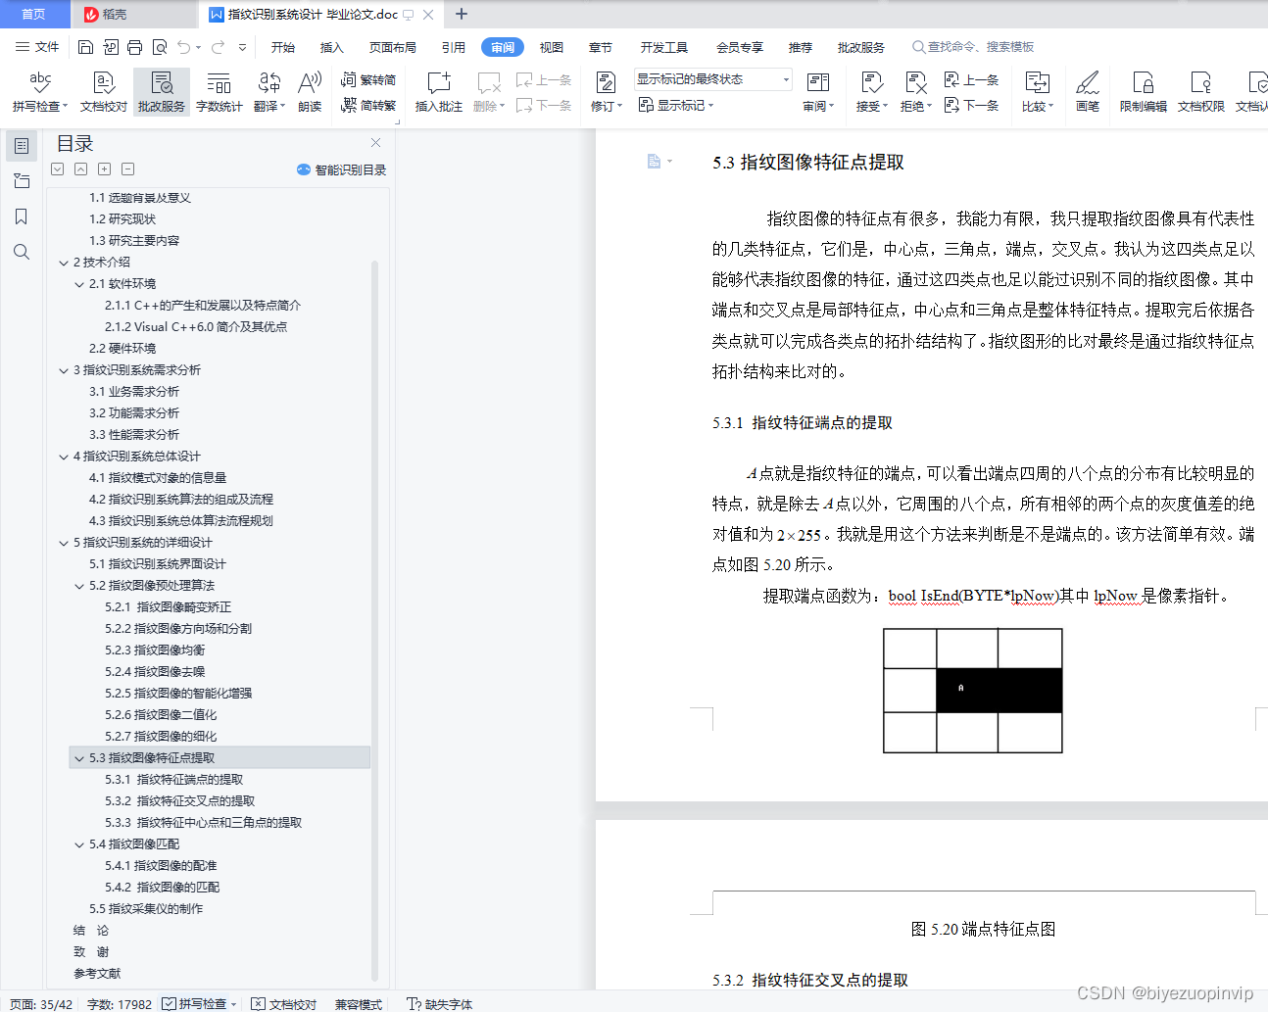This screenshot has width=1268, height=1012.
Task: Click 限制编辑 restrict editing icon
Action: [1143, 91]
